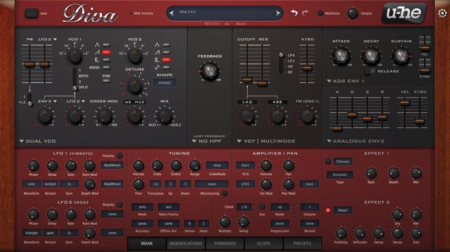Viewport: 450px width, 252px height.
Task: Open the LFO 1 sine Waveform selector
Action: [32, 184]
